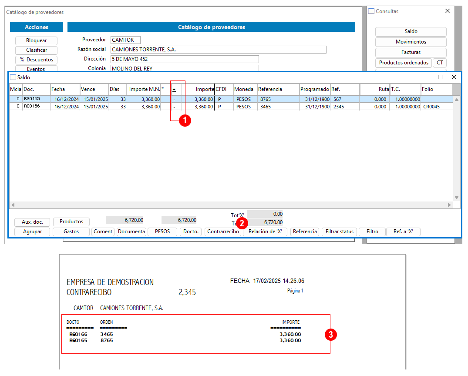The width and height of the screenshot is (468, 376).
Task: Click the Docto. button
Action: (x=191, y=232)
